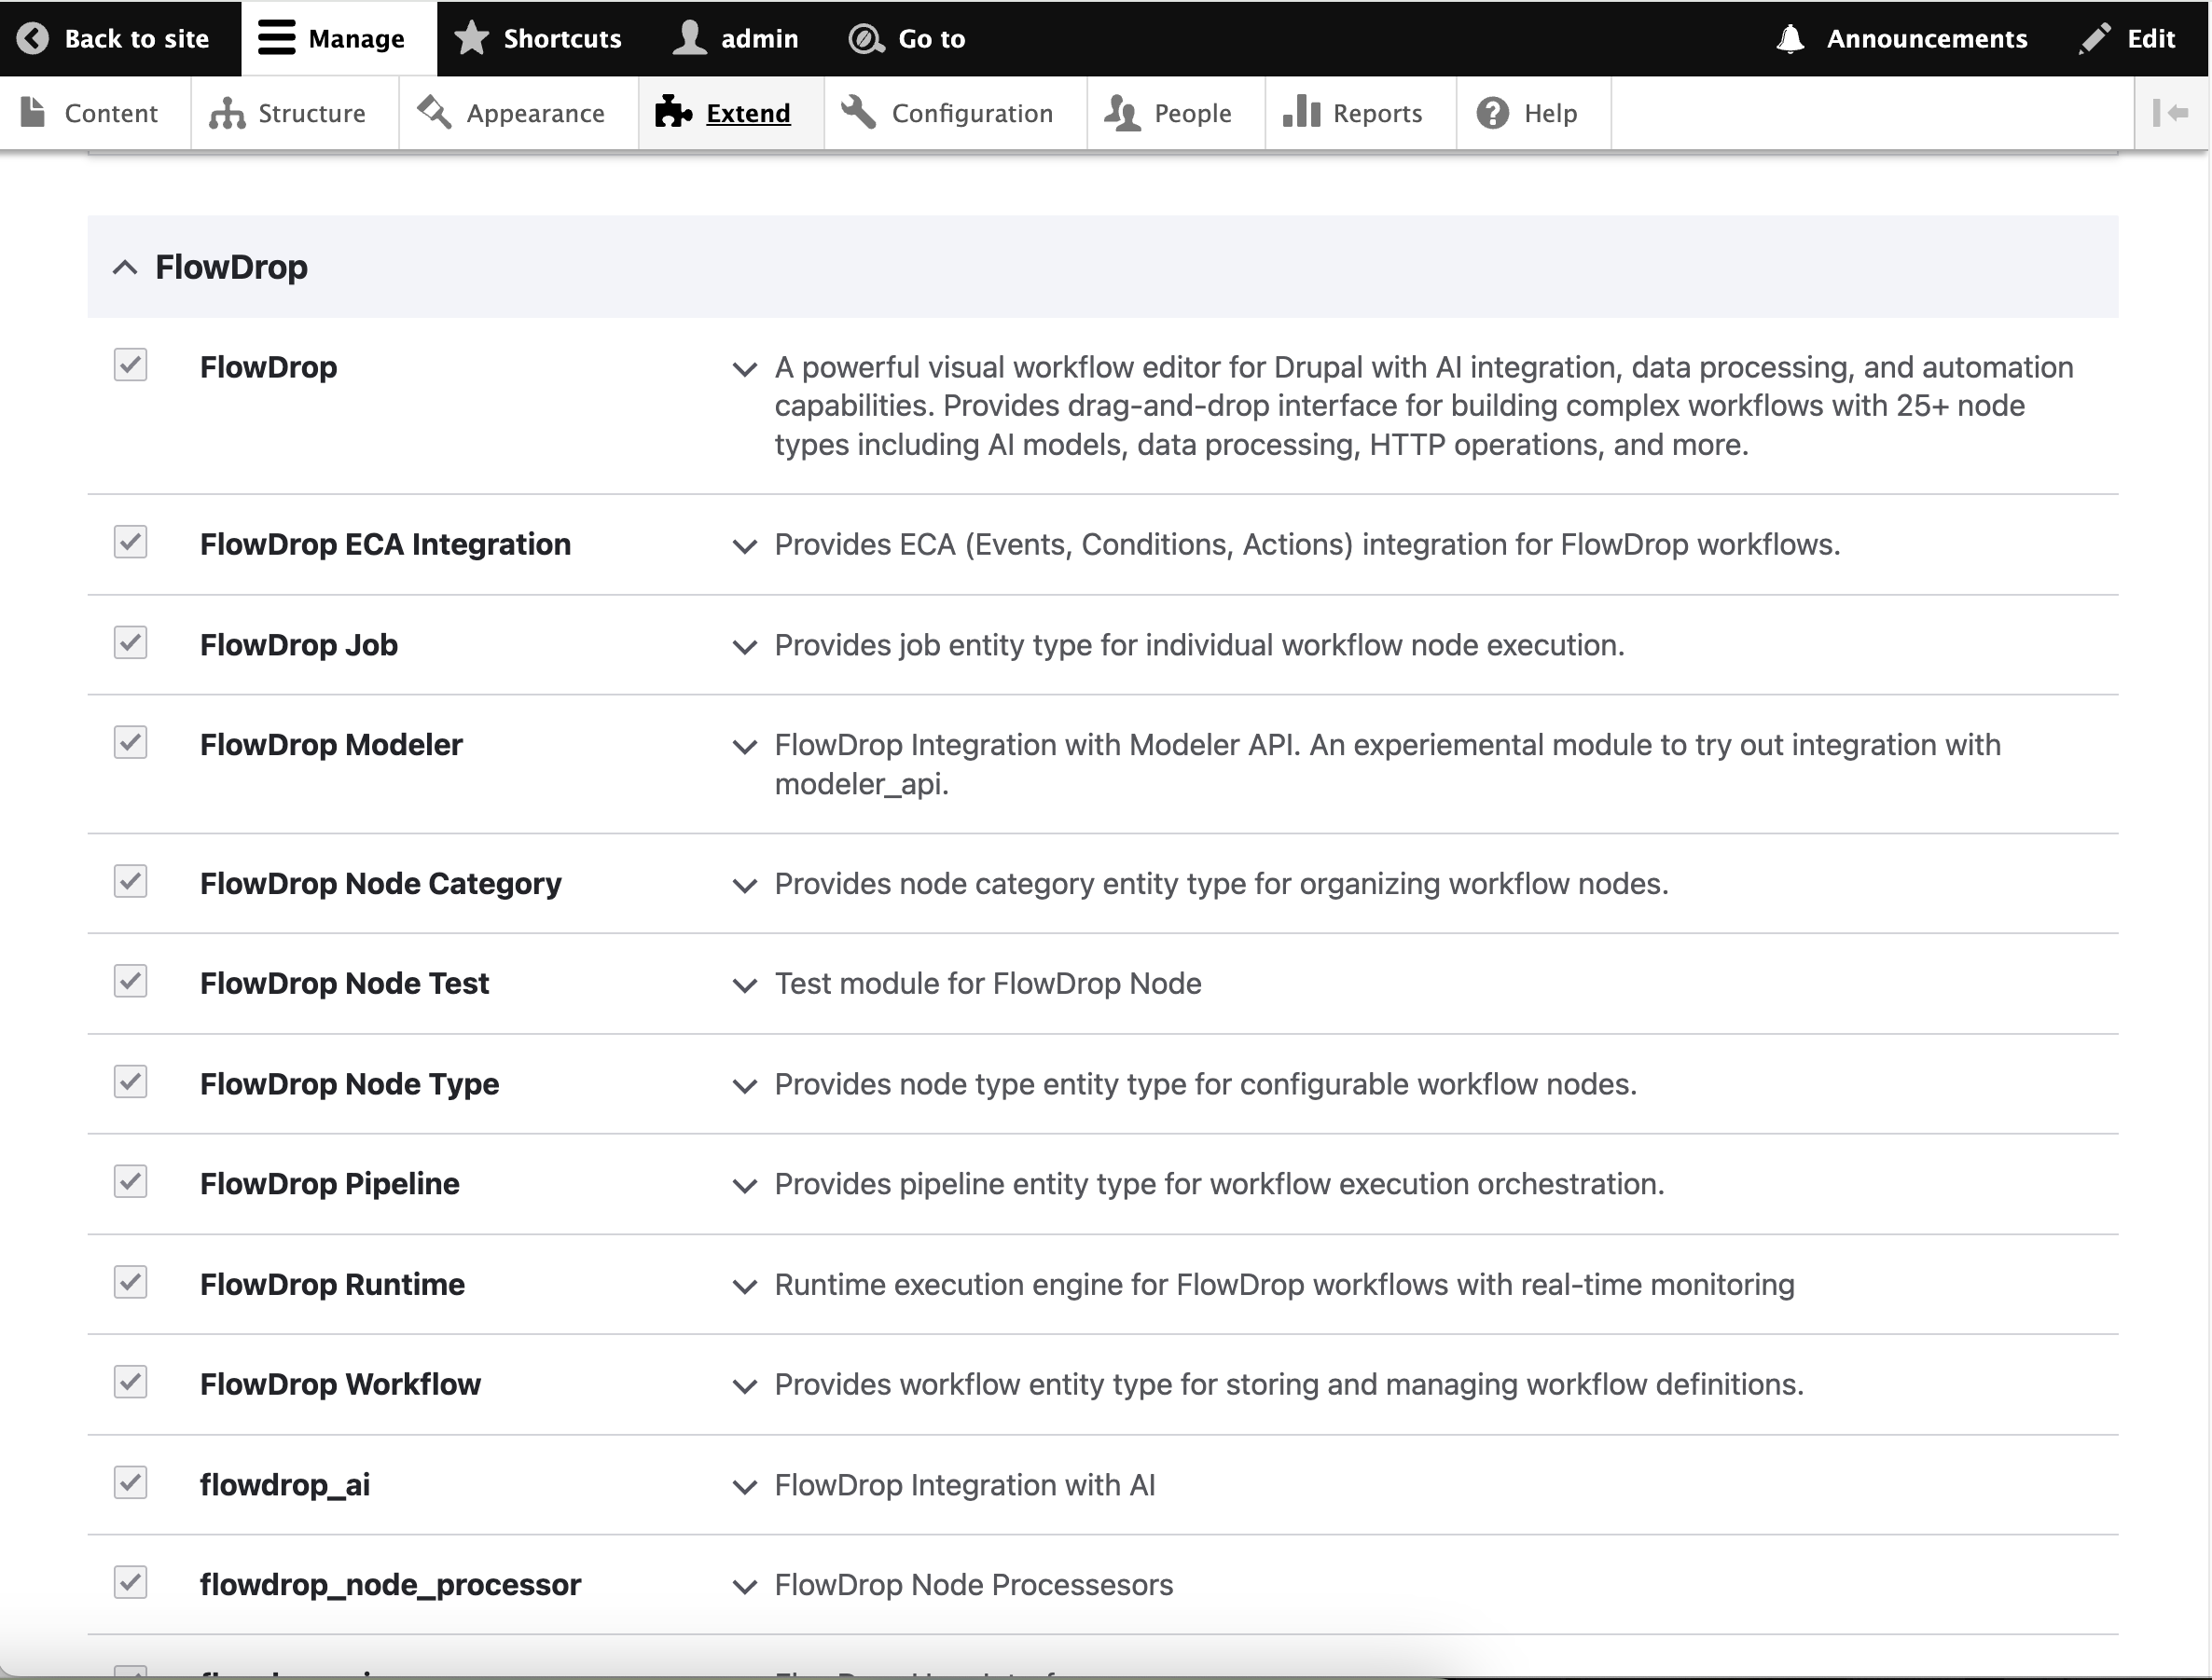Expand the FlowDrop Pipeline description chevron
This screenshot has width=2212, height=1680.
744,1186
